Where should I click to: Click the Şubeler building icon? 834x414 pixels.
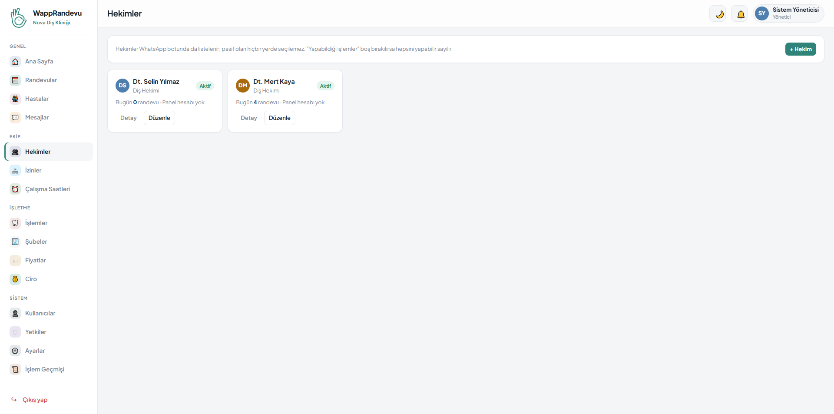(x=15, y=242)
